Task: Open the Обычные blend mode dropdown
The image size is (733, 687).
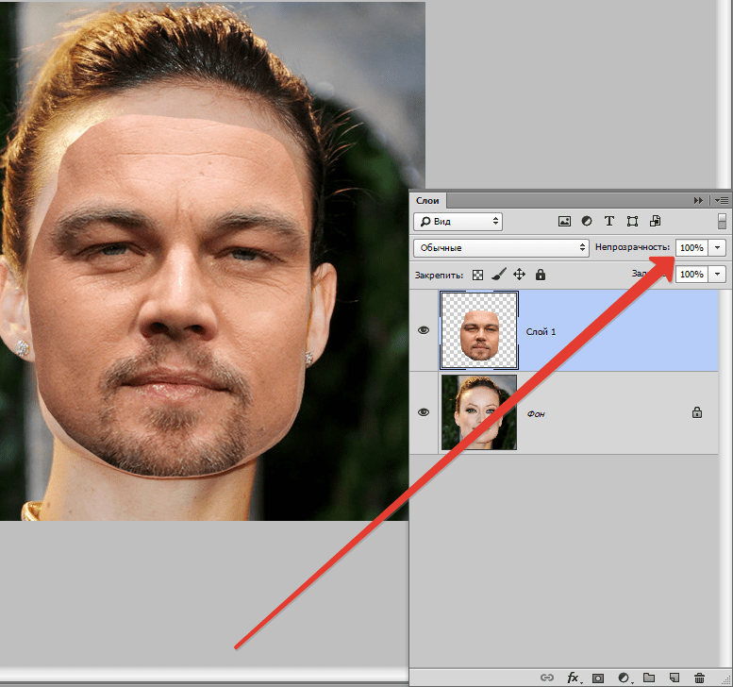Action: pos(501,247)
